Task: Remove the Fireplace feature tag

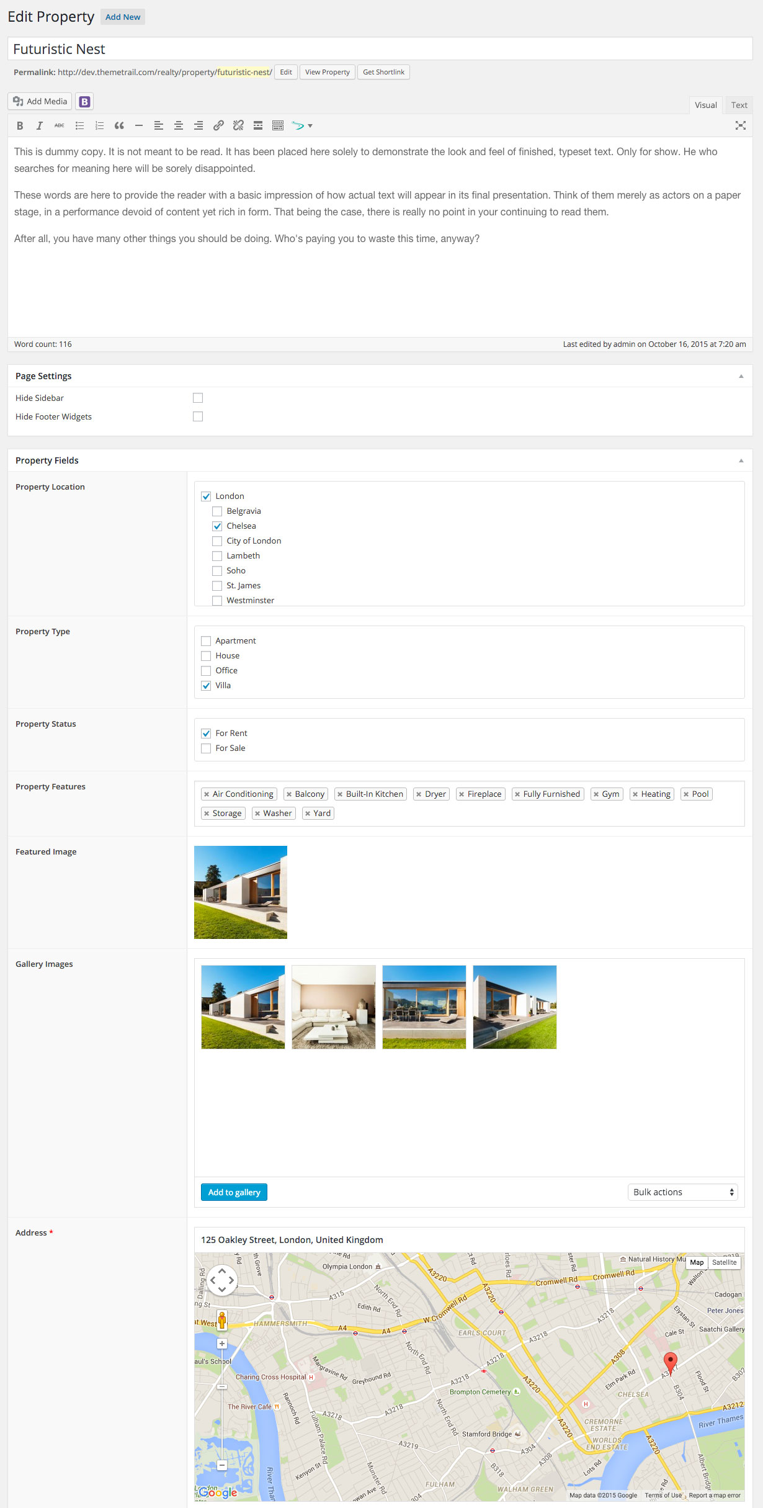Action: click(462, 794)
